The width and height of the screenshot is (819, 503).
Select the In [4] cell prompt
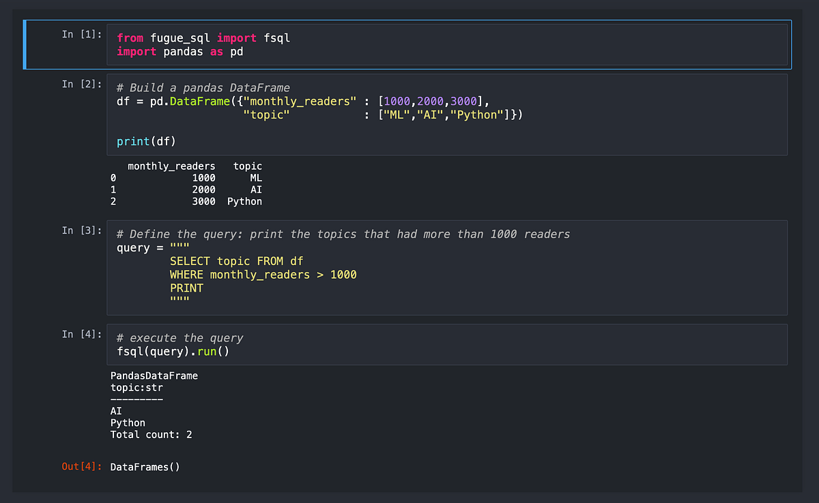pyautogui.click(x=81, y=334)
